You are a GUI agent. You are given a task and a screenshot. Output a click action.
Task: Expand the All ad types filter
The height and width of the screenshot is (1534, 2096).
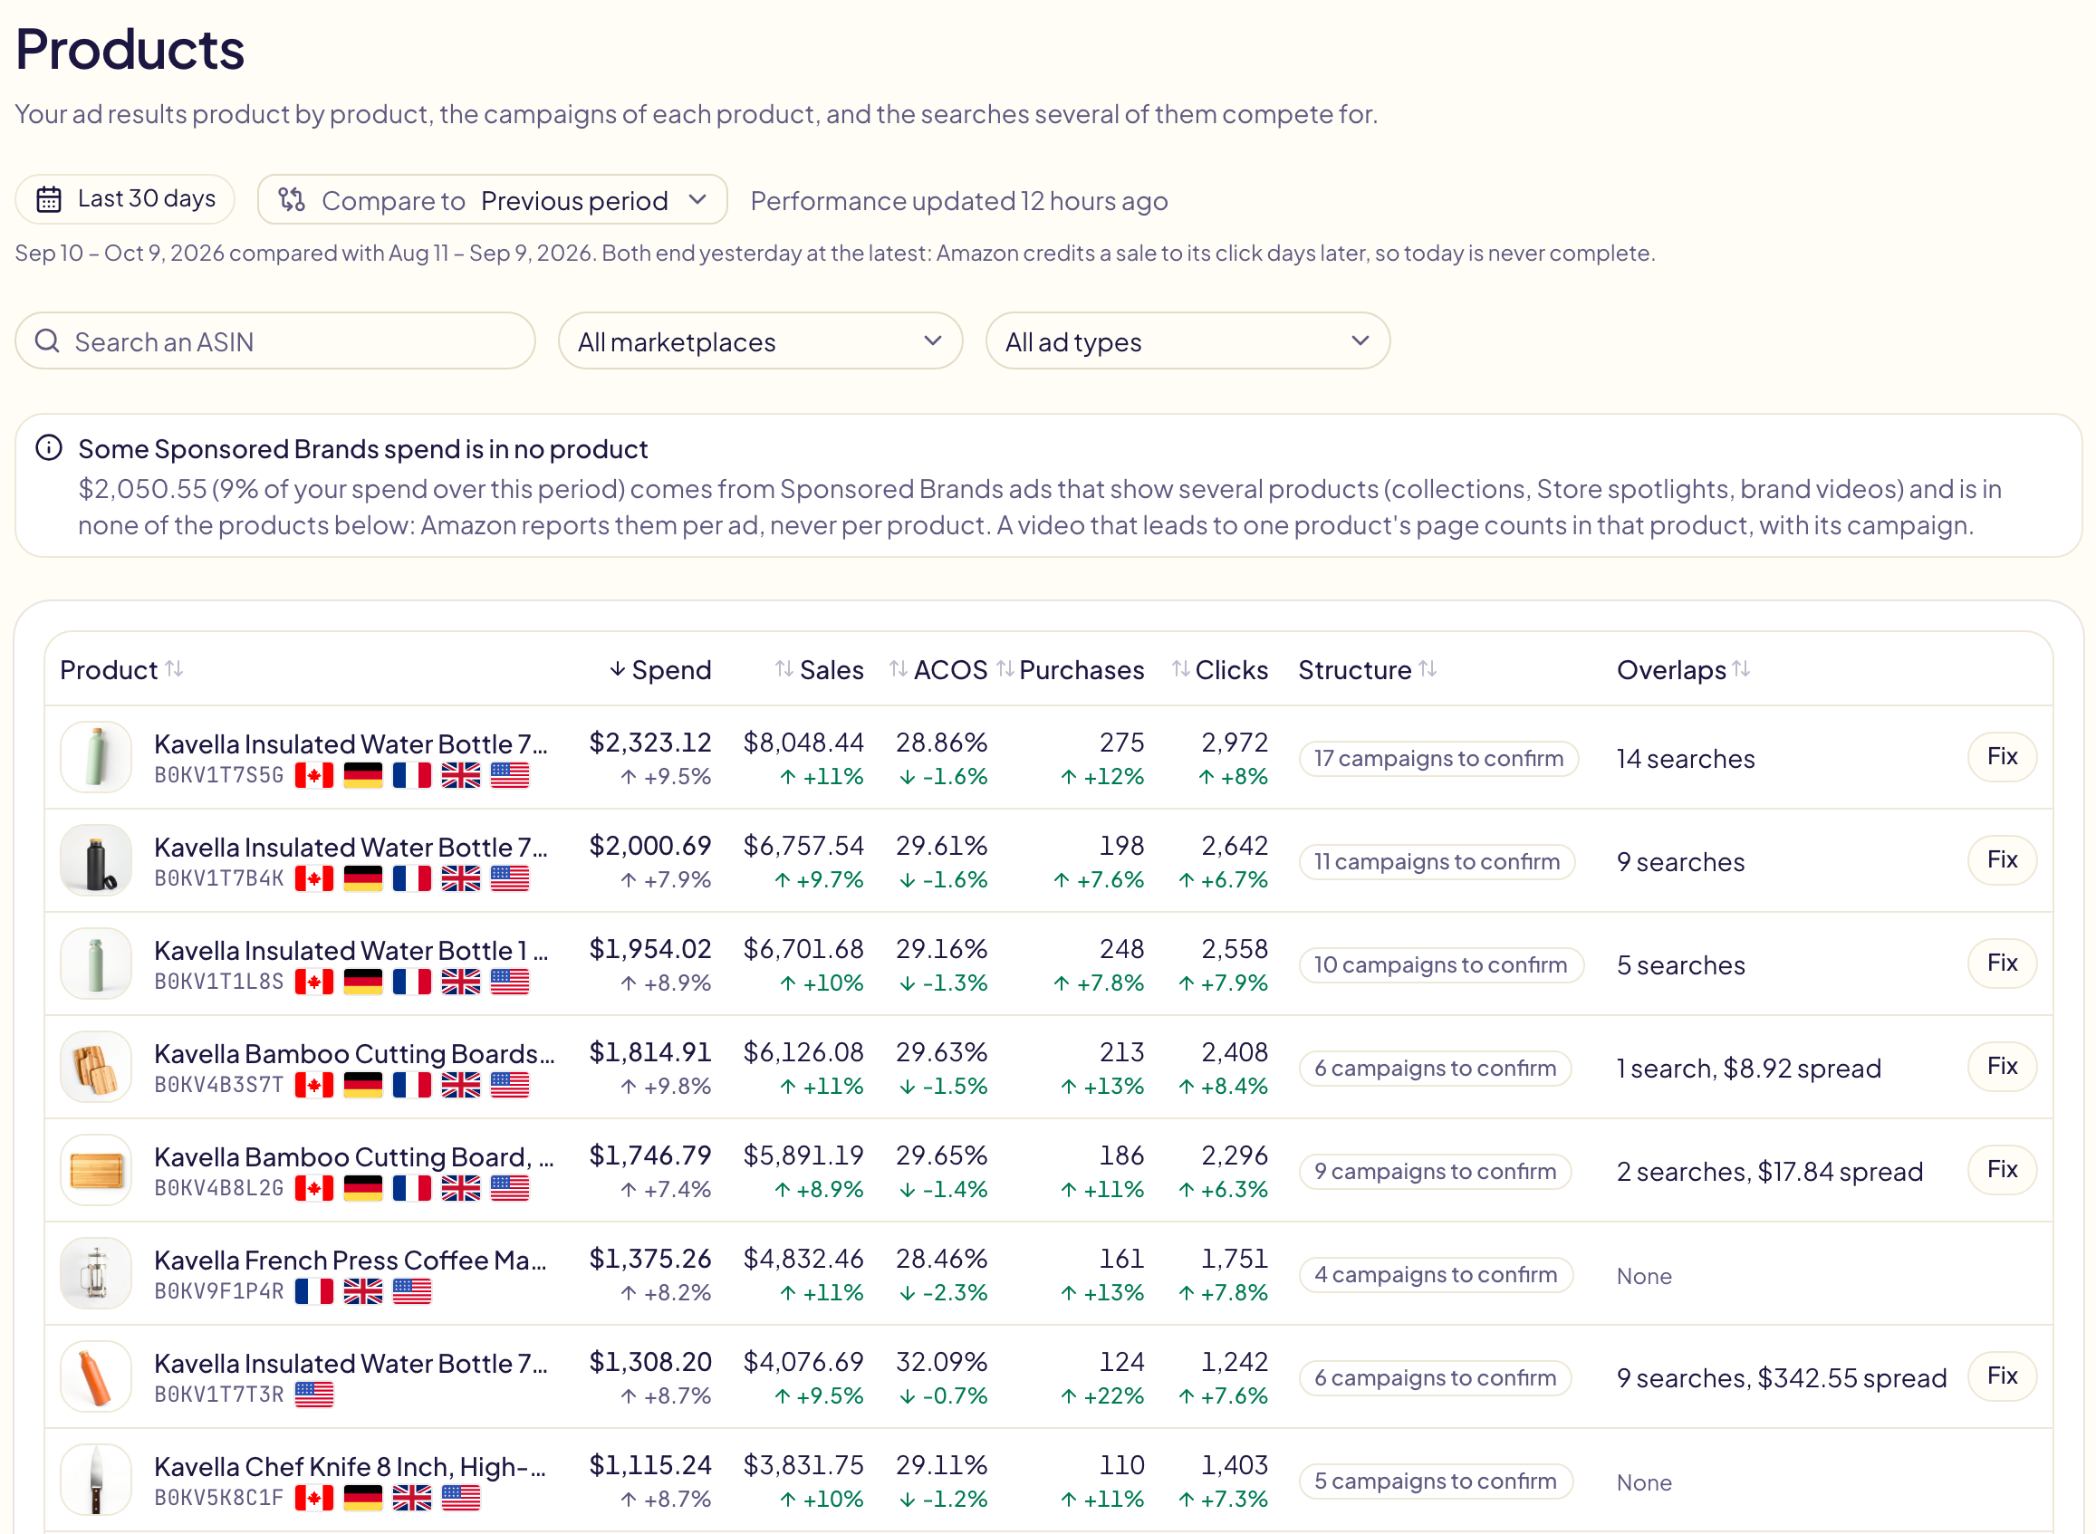(1187, 340)
